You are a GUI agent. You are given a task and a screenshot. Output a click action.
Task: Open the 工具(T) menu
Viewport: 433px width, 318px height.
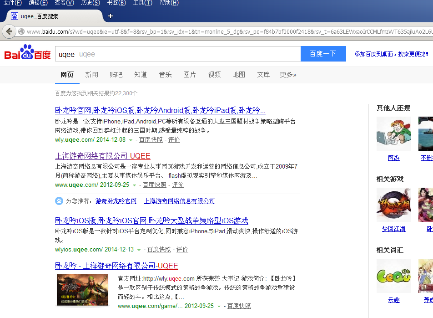click(x=143, y=3)
